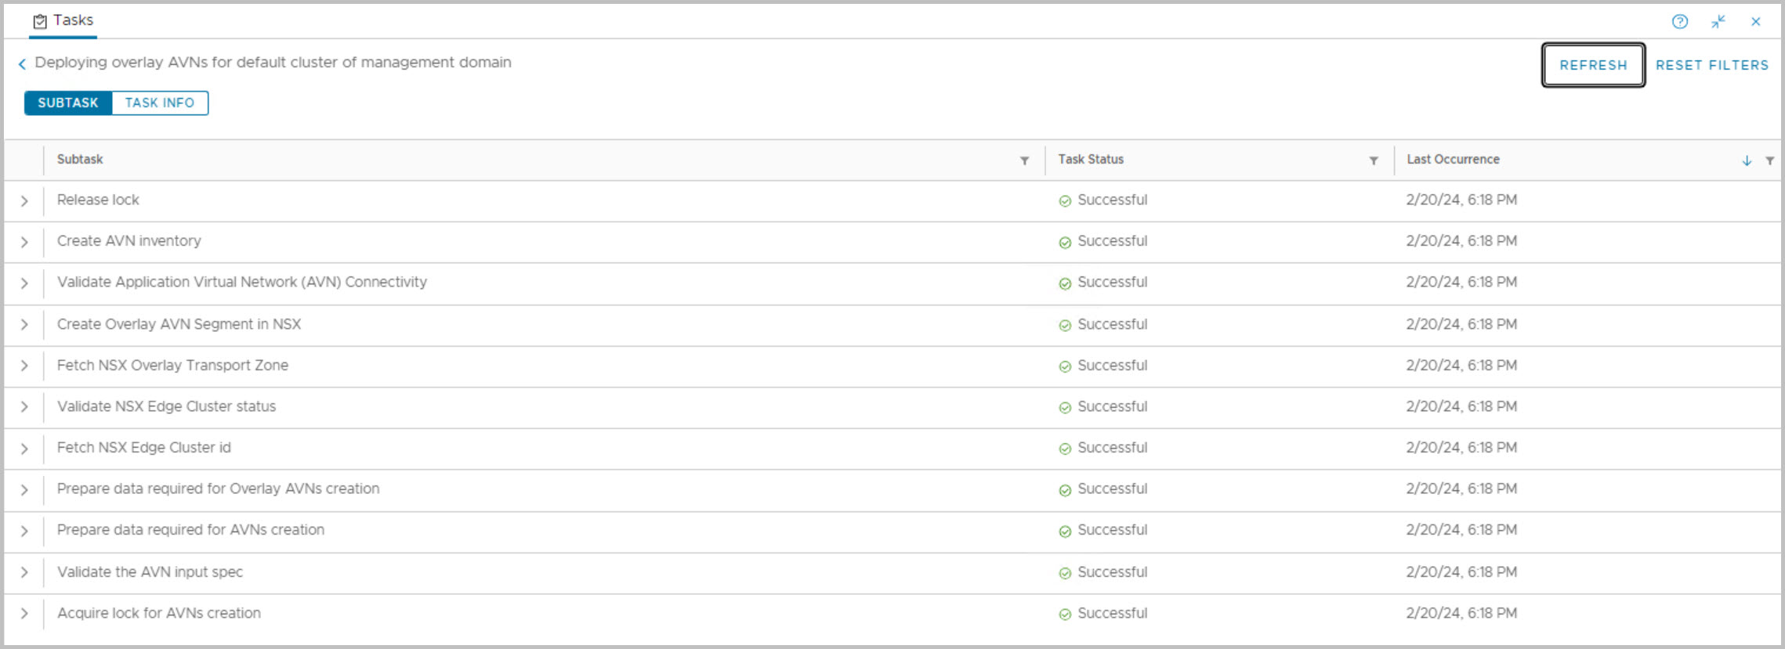Expand Fetch NSX Edge Cluster id row

click(24, 449)
